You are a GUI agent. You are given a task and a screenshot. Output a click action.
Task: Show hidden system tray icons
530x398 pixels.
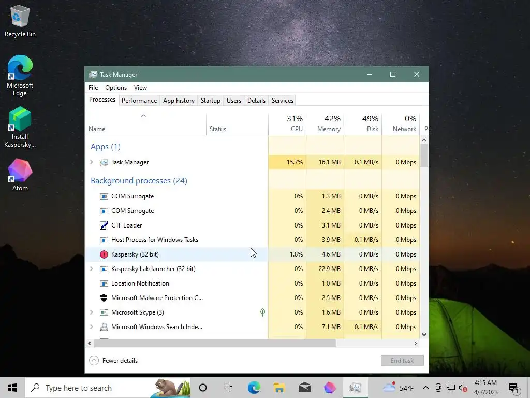(x=426, y=388)
